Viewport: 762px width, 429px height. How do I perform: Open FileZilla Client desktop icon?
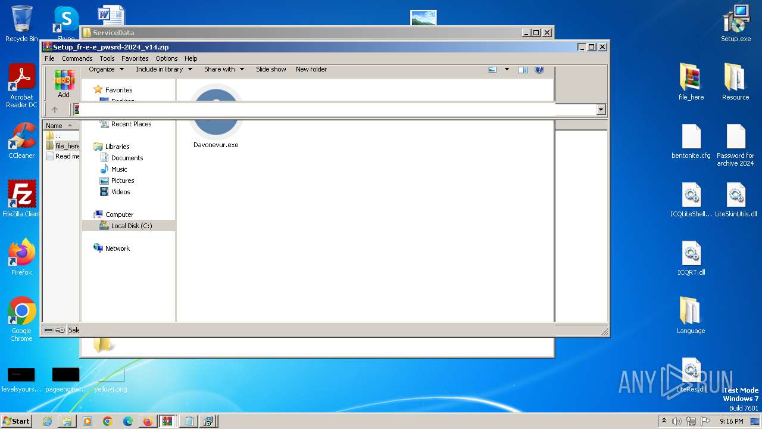pyautogui.click(x=21, y=199)
